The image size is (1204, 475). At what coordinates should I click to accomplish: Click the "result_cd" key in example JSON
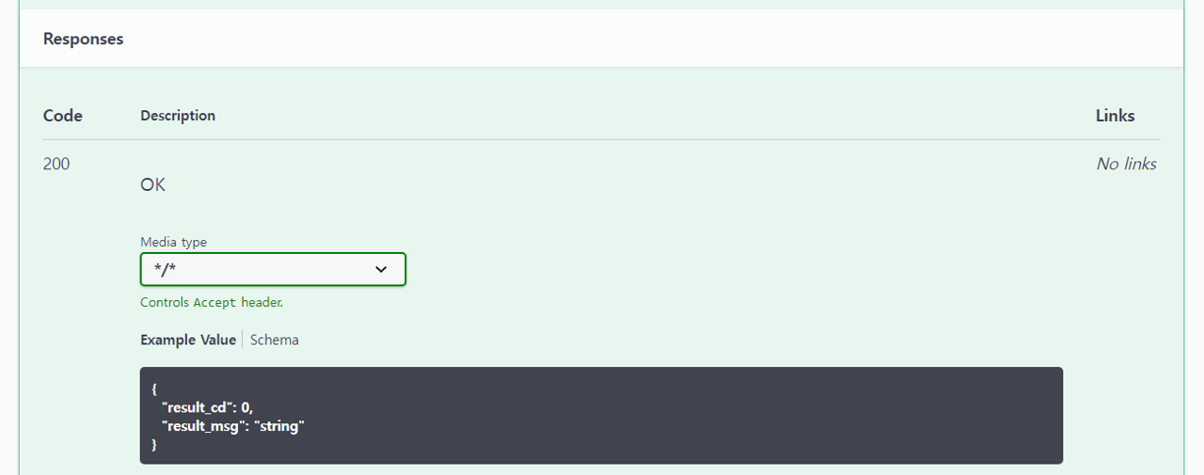198,407
